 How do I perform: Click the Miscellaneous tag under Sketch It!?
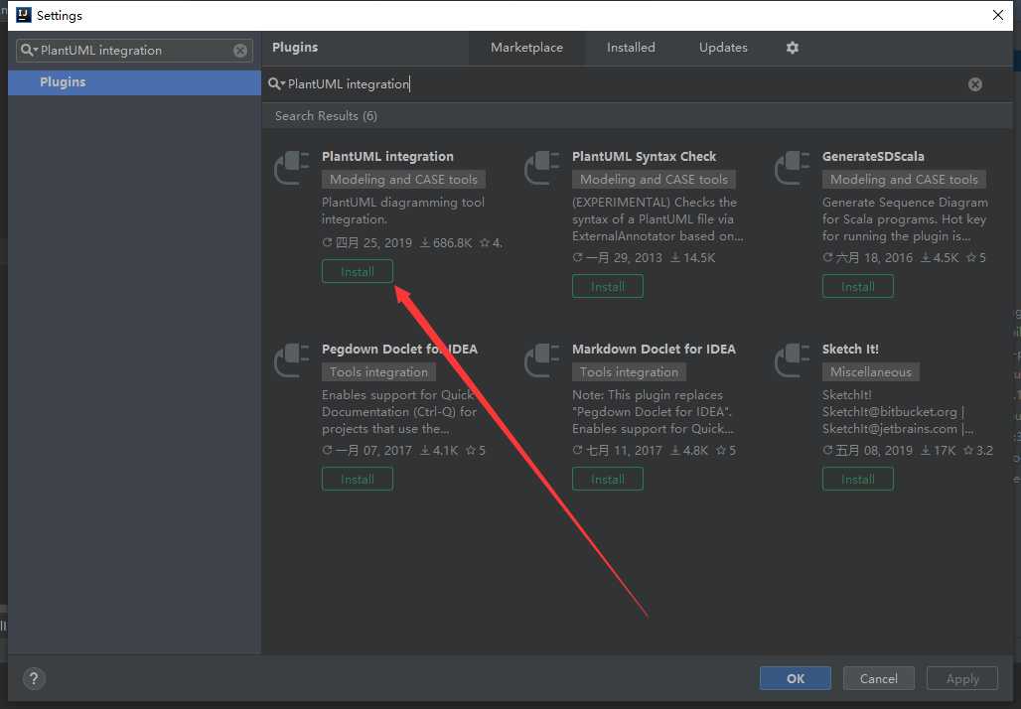(871, 371)
